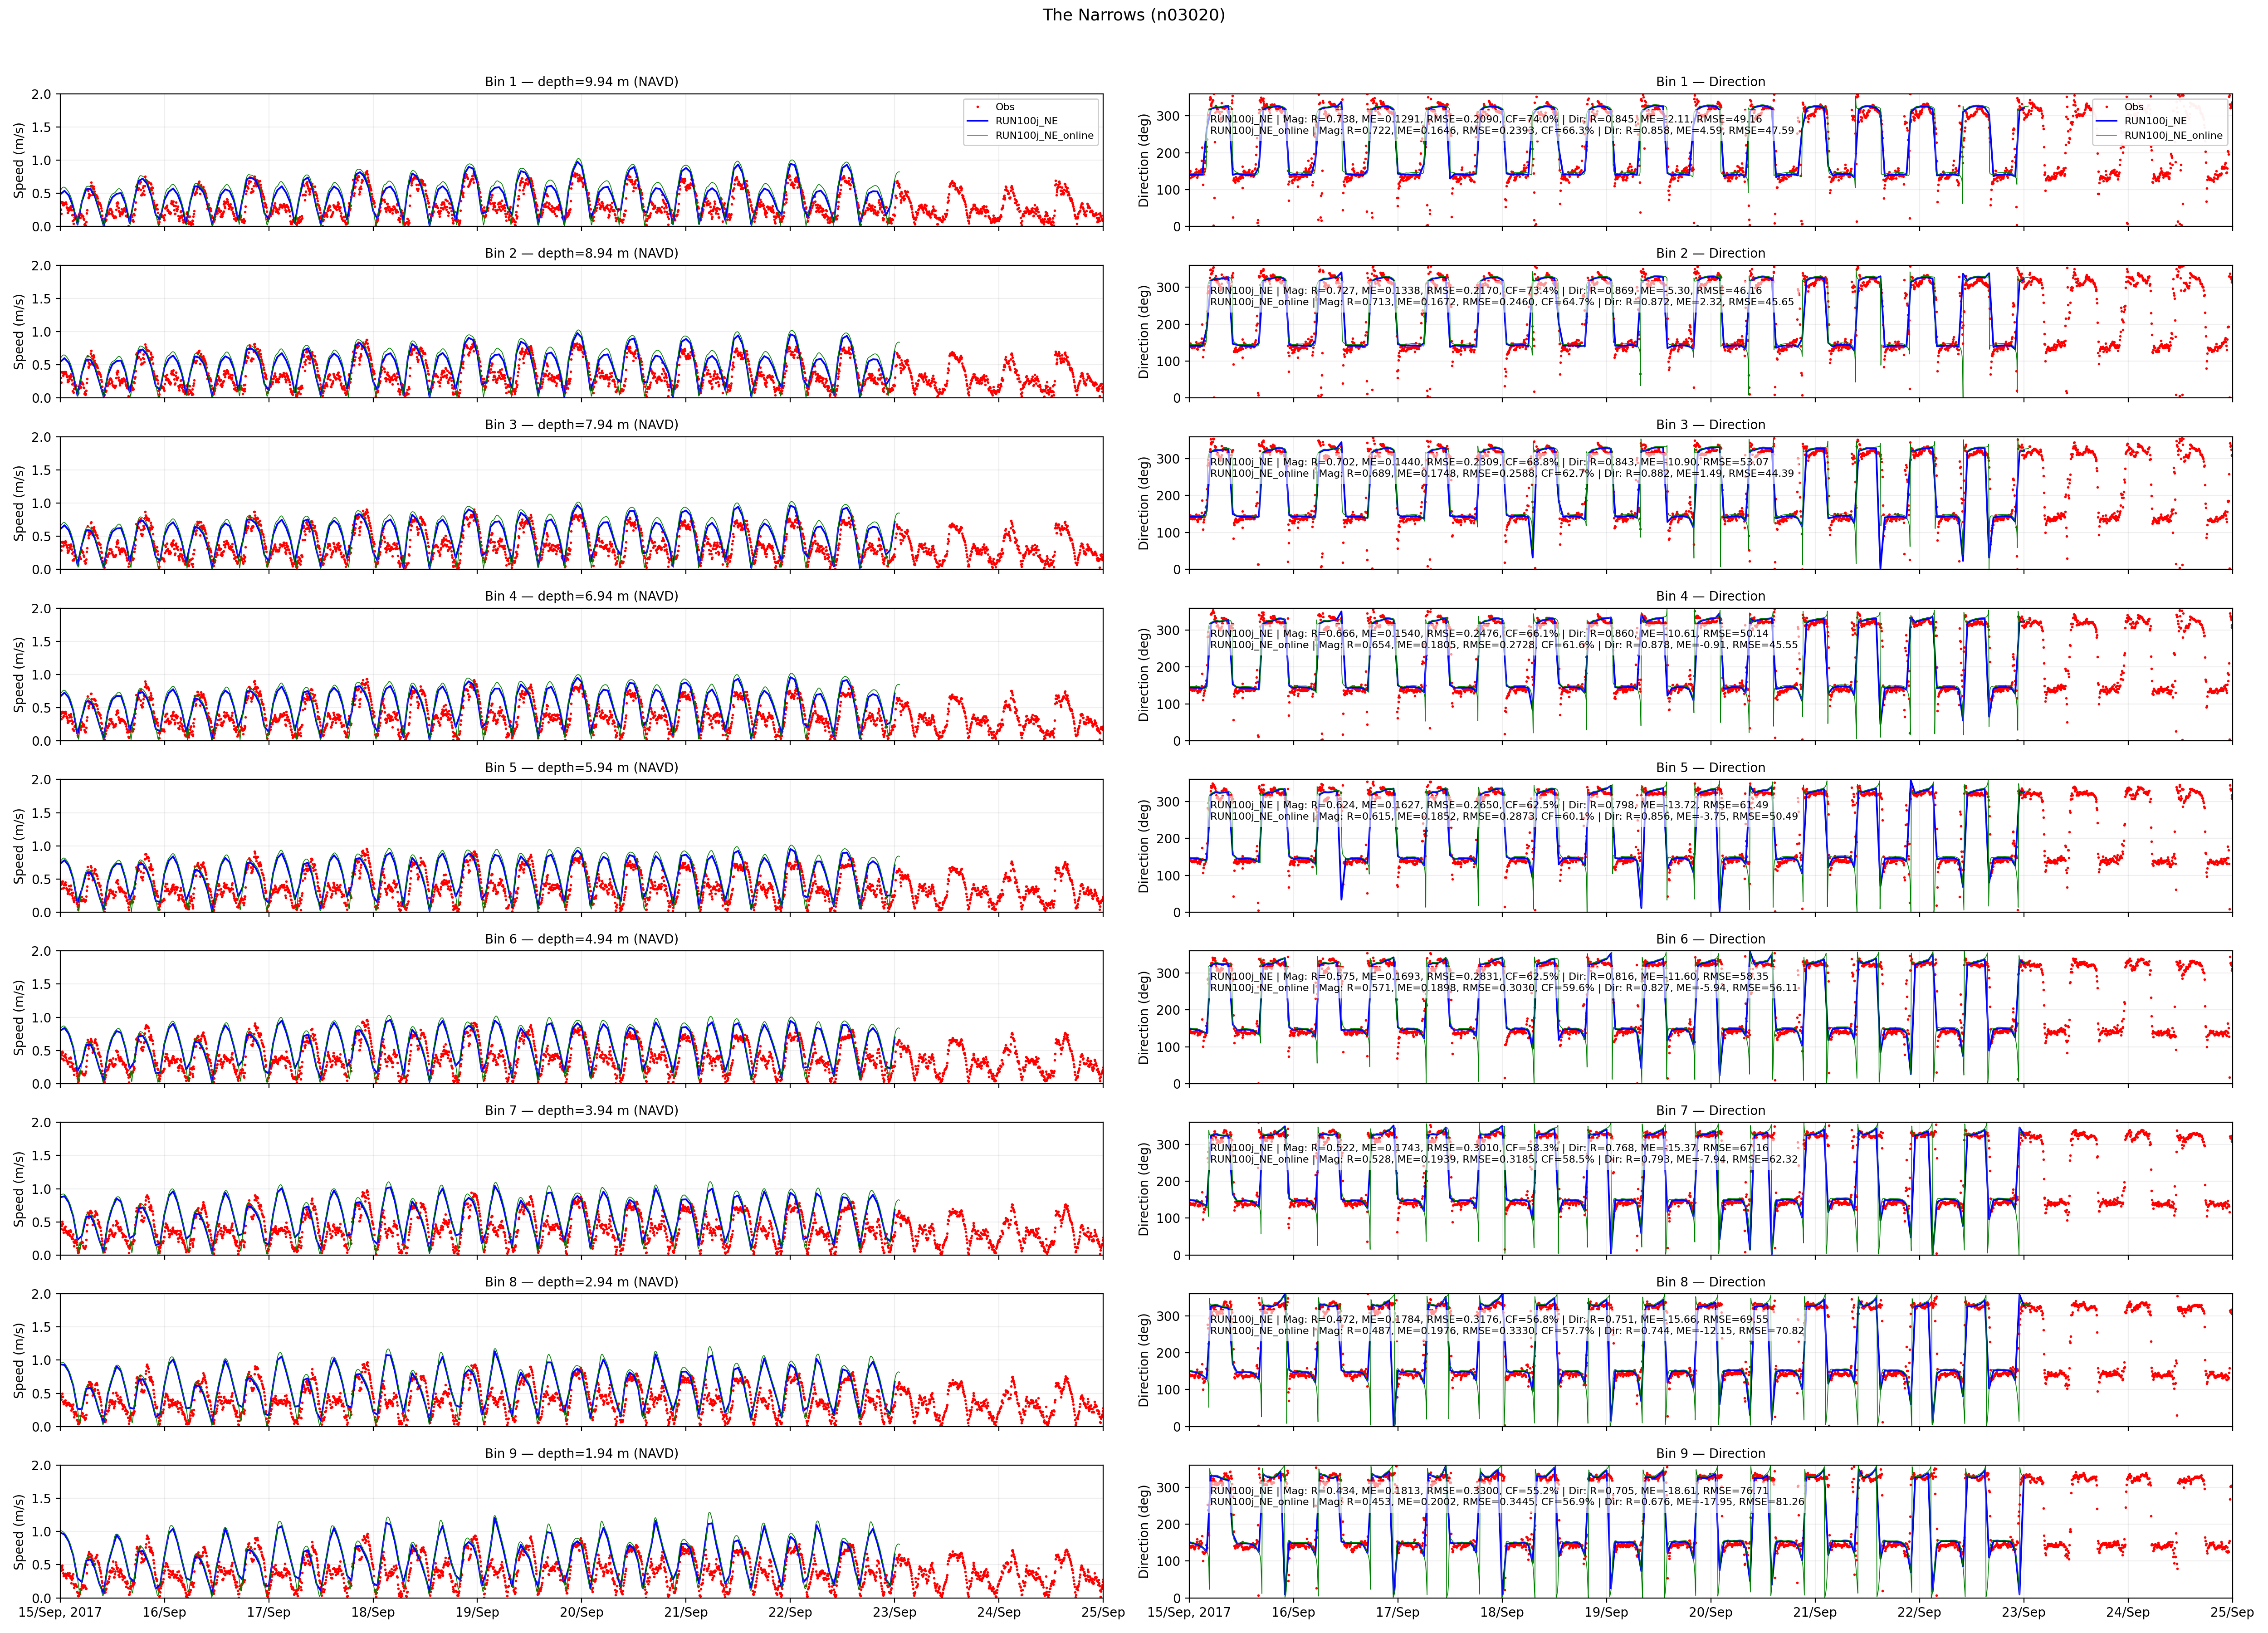Click the "Bin 7 — Direction" subplot title
The width and height of the screenshot is (2268, 1633).
[1710, 1111]
